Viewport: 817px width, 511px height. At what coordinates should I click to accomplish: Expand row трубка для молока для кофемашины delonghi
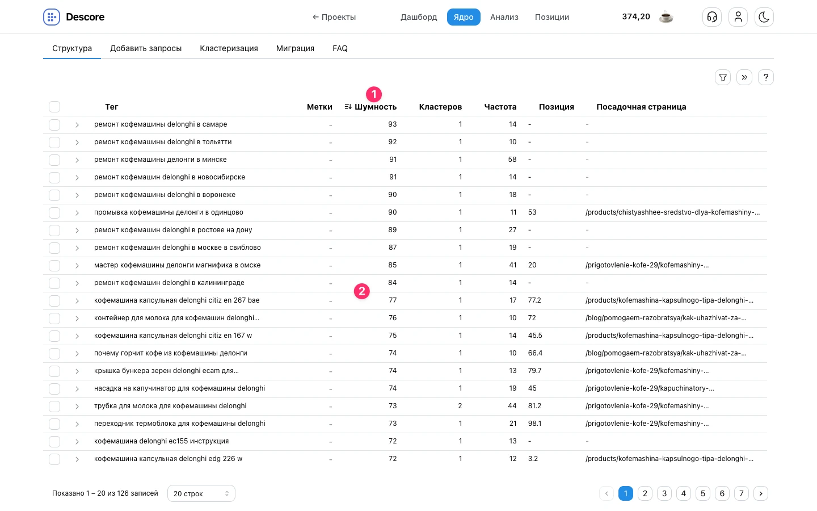[x=77, y=407]
